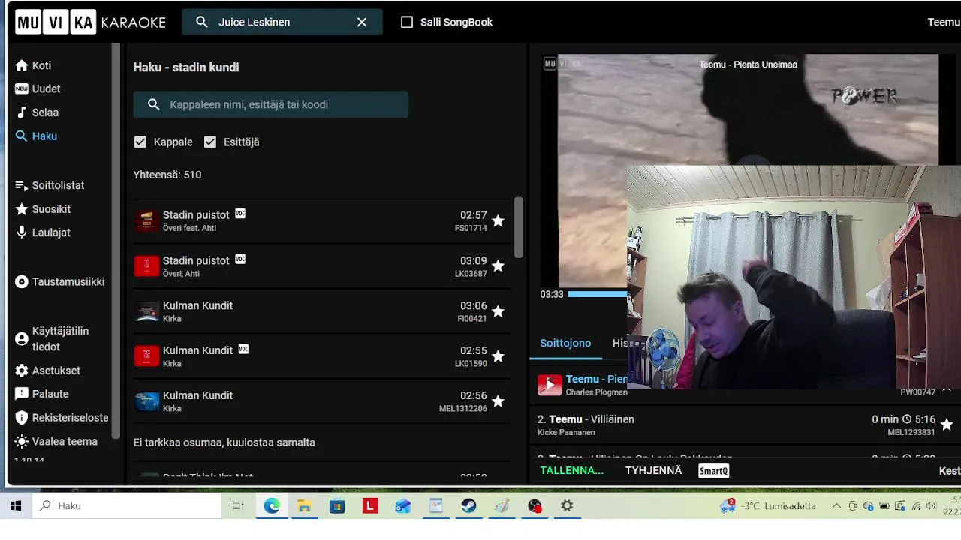Select Haku in the left sidebar
Image resolution: width=961 pixels, height=540 pixels.
point(36,136)
